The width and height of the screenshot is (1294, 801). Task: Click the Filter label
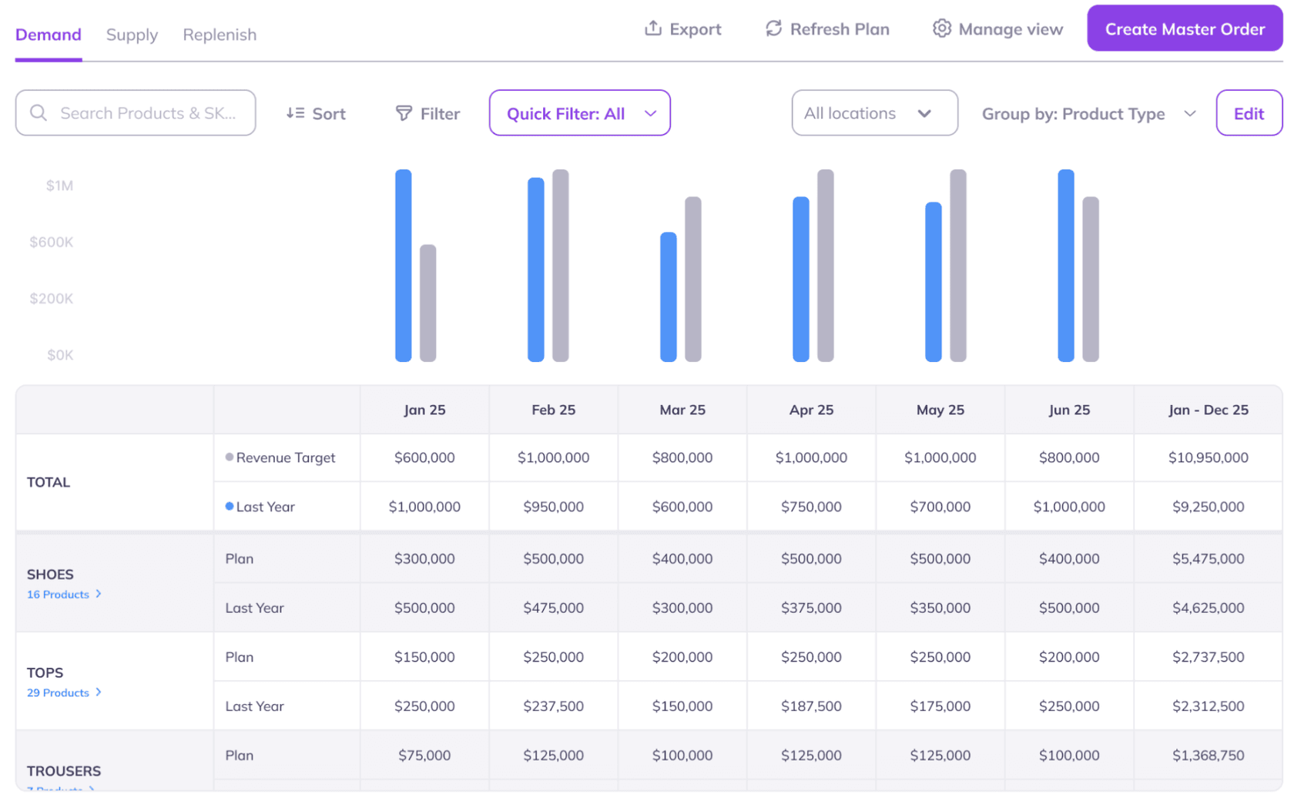[x=440, y=114]
